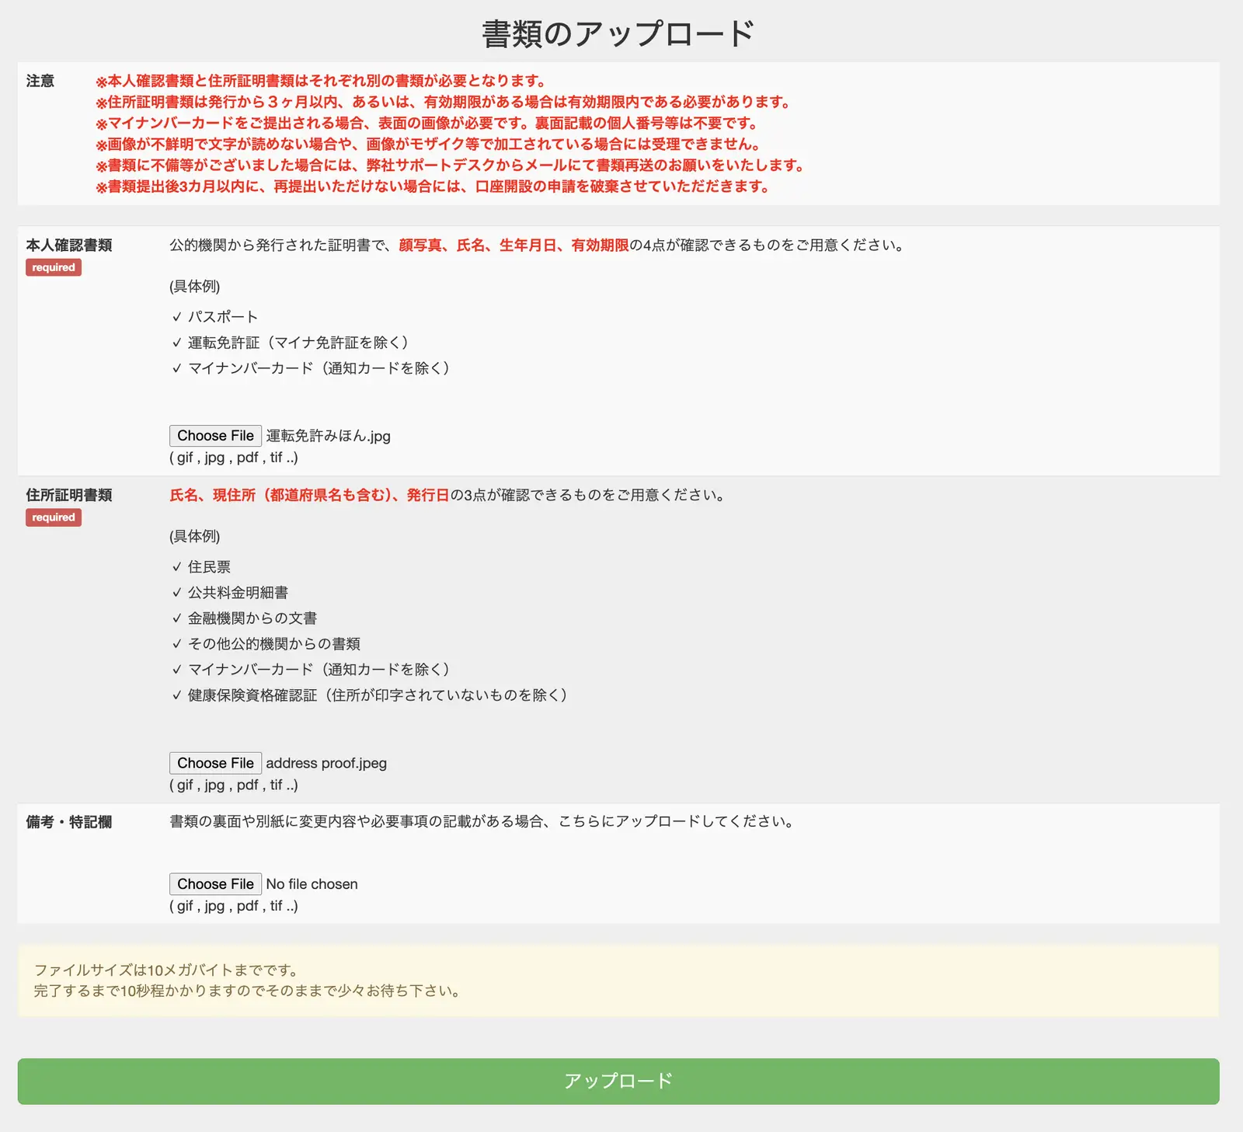Image resolution: width=1243 pixels, height=1132 pixels.
Task: Click the page heading 書類のアップロード
Action: pyautogui.click(x=618, y=33)
